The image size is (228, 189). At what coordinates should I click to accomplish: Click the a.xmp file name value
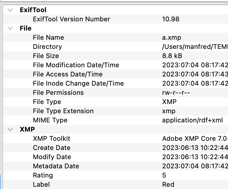(x=171, y=37)
